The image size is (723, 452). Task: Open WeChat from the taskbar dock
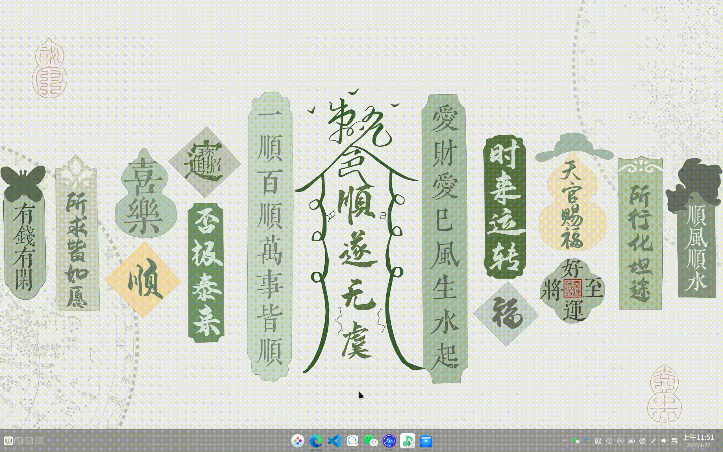[371, 441]
